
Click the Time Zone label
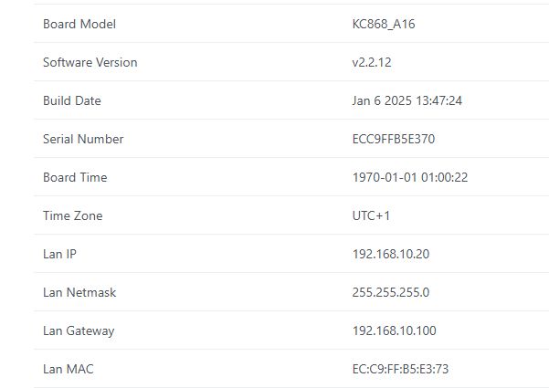pyautogui.click(x=73, y=215)
